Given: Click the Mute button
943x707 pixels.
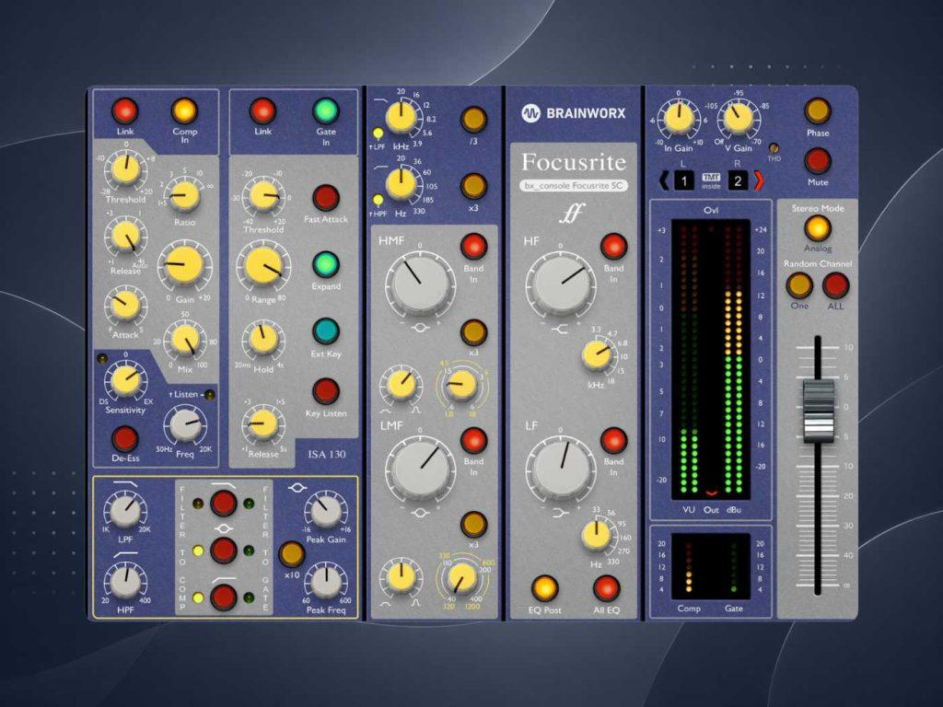Looking at the screenshot, I should pos(818,160).
